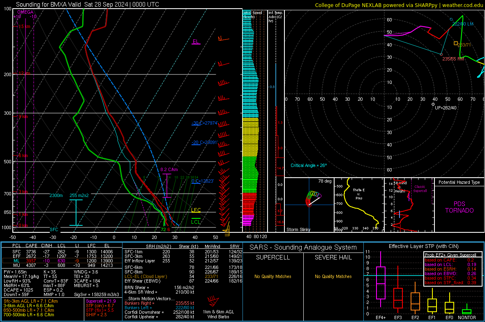The height and width of the screenshot is (322, 485).
Task: Click the 'Theta-E v. Pres' panel label
Action: click(359, 194)
